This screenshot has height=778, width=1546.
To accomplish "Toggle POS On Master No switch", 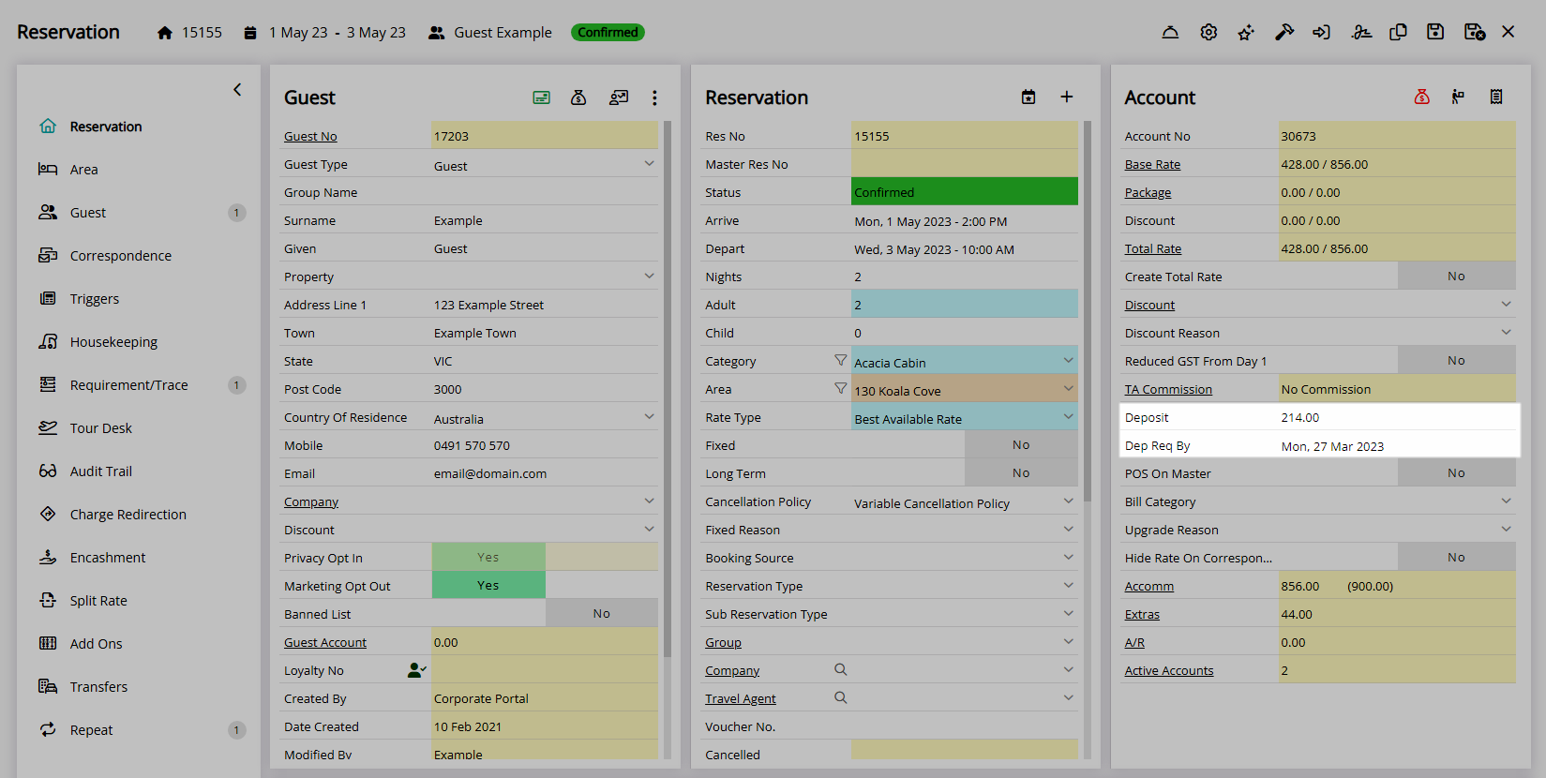I will pyautogui.click(x=1456, y=472).
